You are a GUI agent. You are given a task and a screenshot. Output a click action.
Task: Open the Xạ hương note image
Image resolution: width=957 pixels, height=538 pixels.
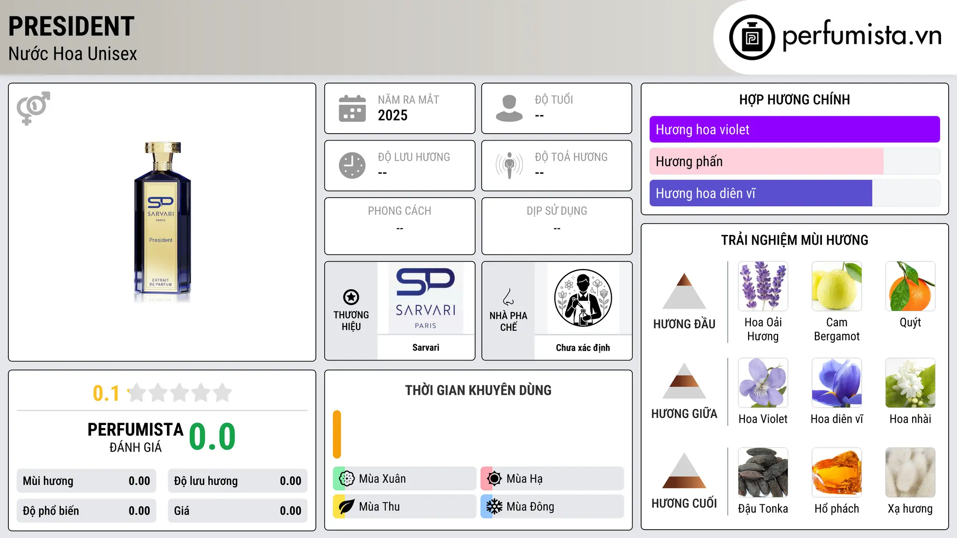coord(910,473)
